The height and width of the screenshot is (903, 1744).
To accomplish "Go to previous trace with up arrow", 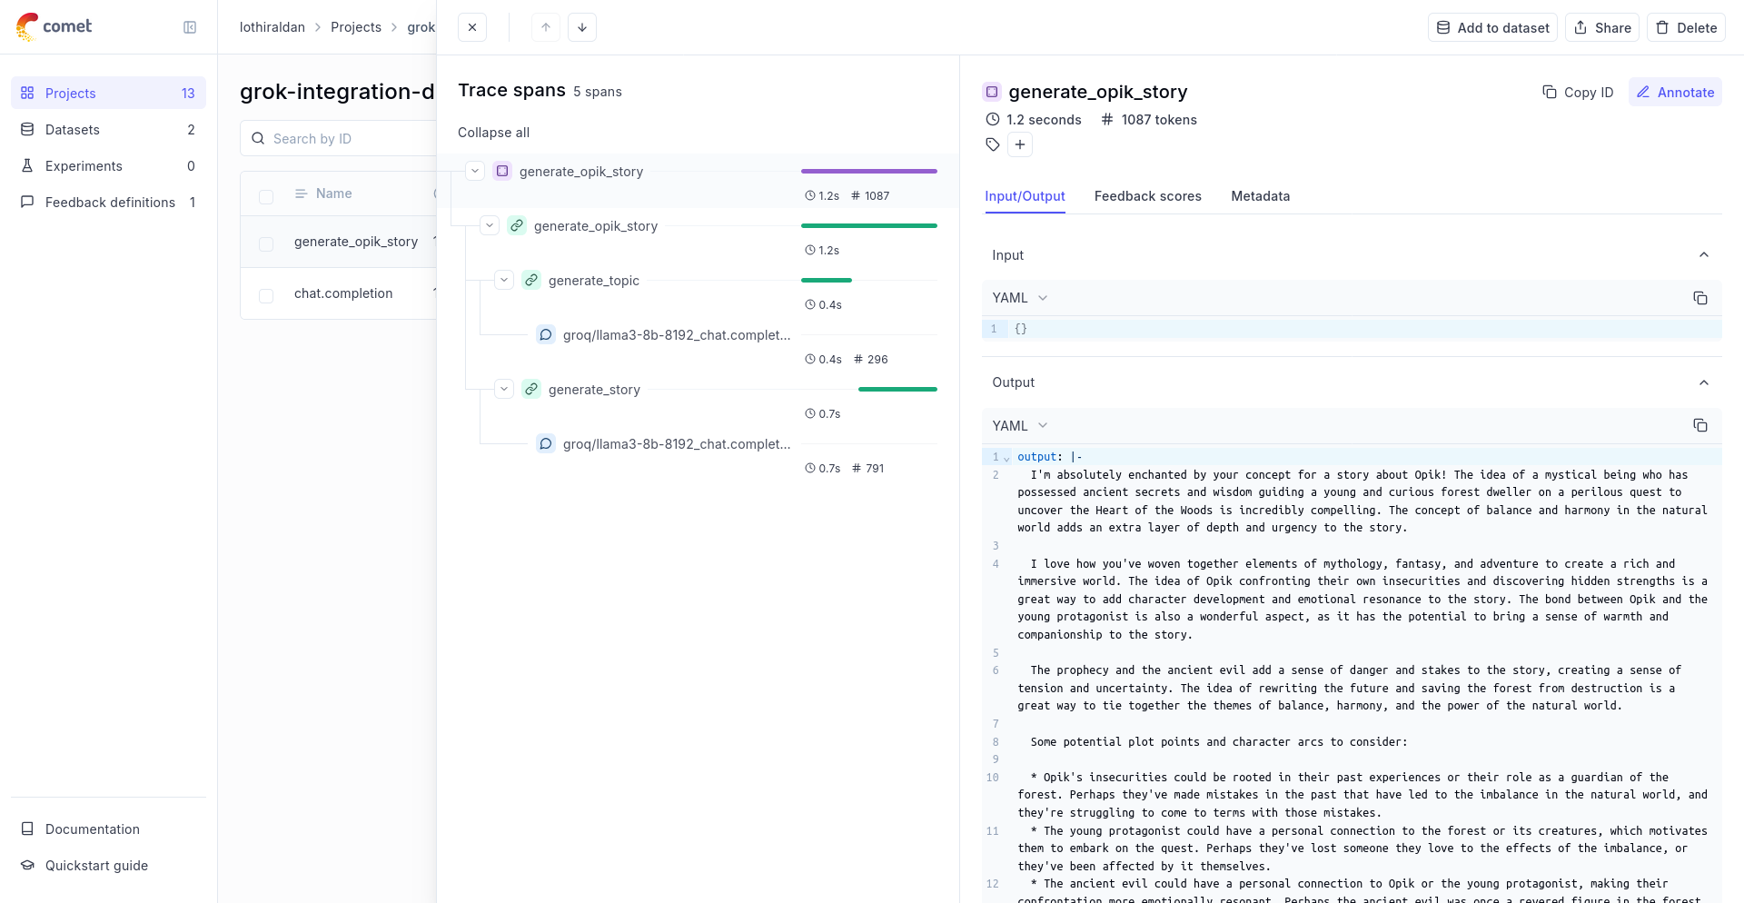I will tap(546, 27).
